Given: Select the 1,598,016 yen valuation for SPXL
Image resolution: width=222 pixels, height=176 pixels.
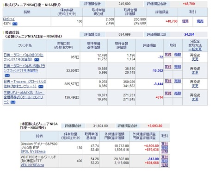Looking at the screenshot, I should coord(122,150).
